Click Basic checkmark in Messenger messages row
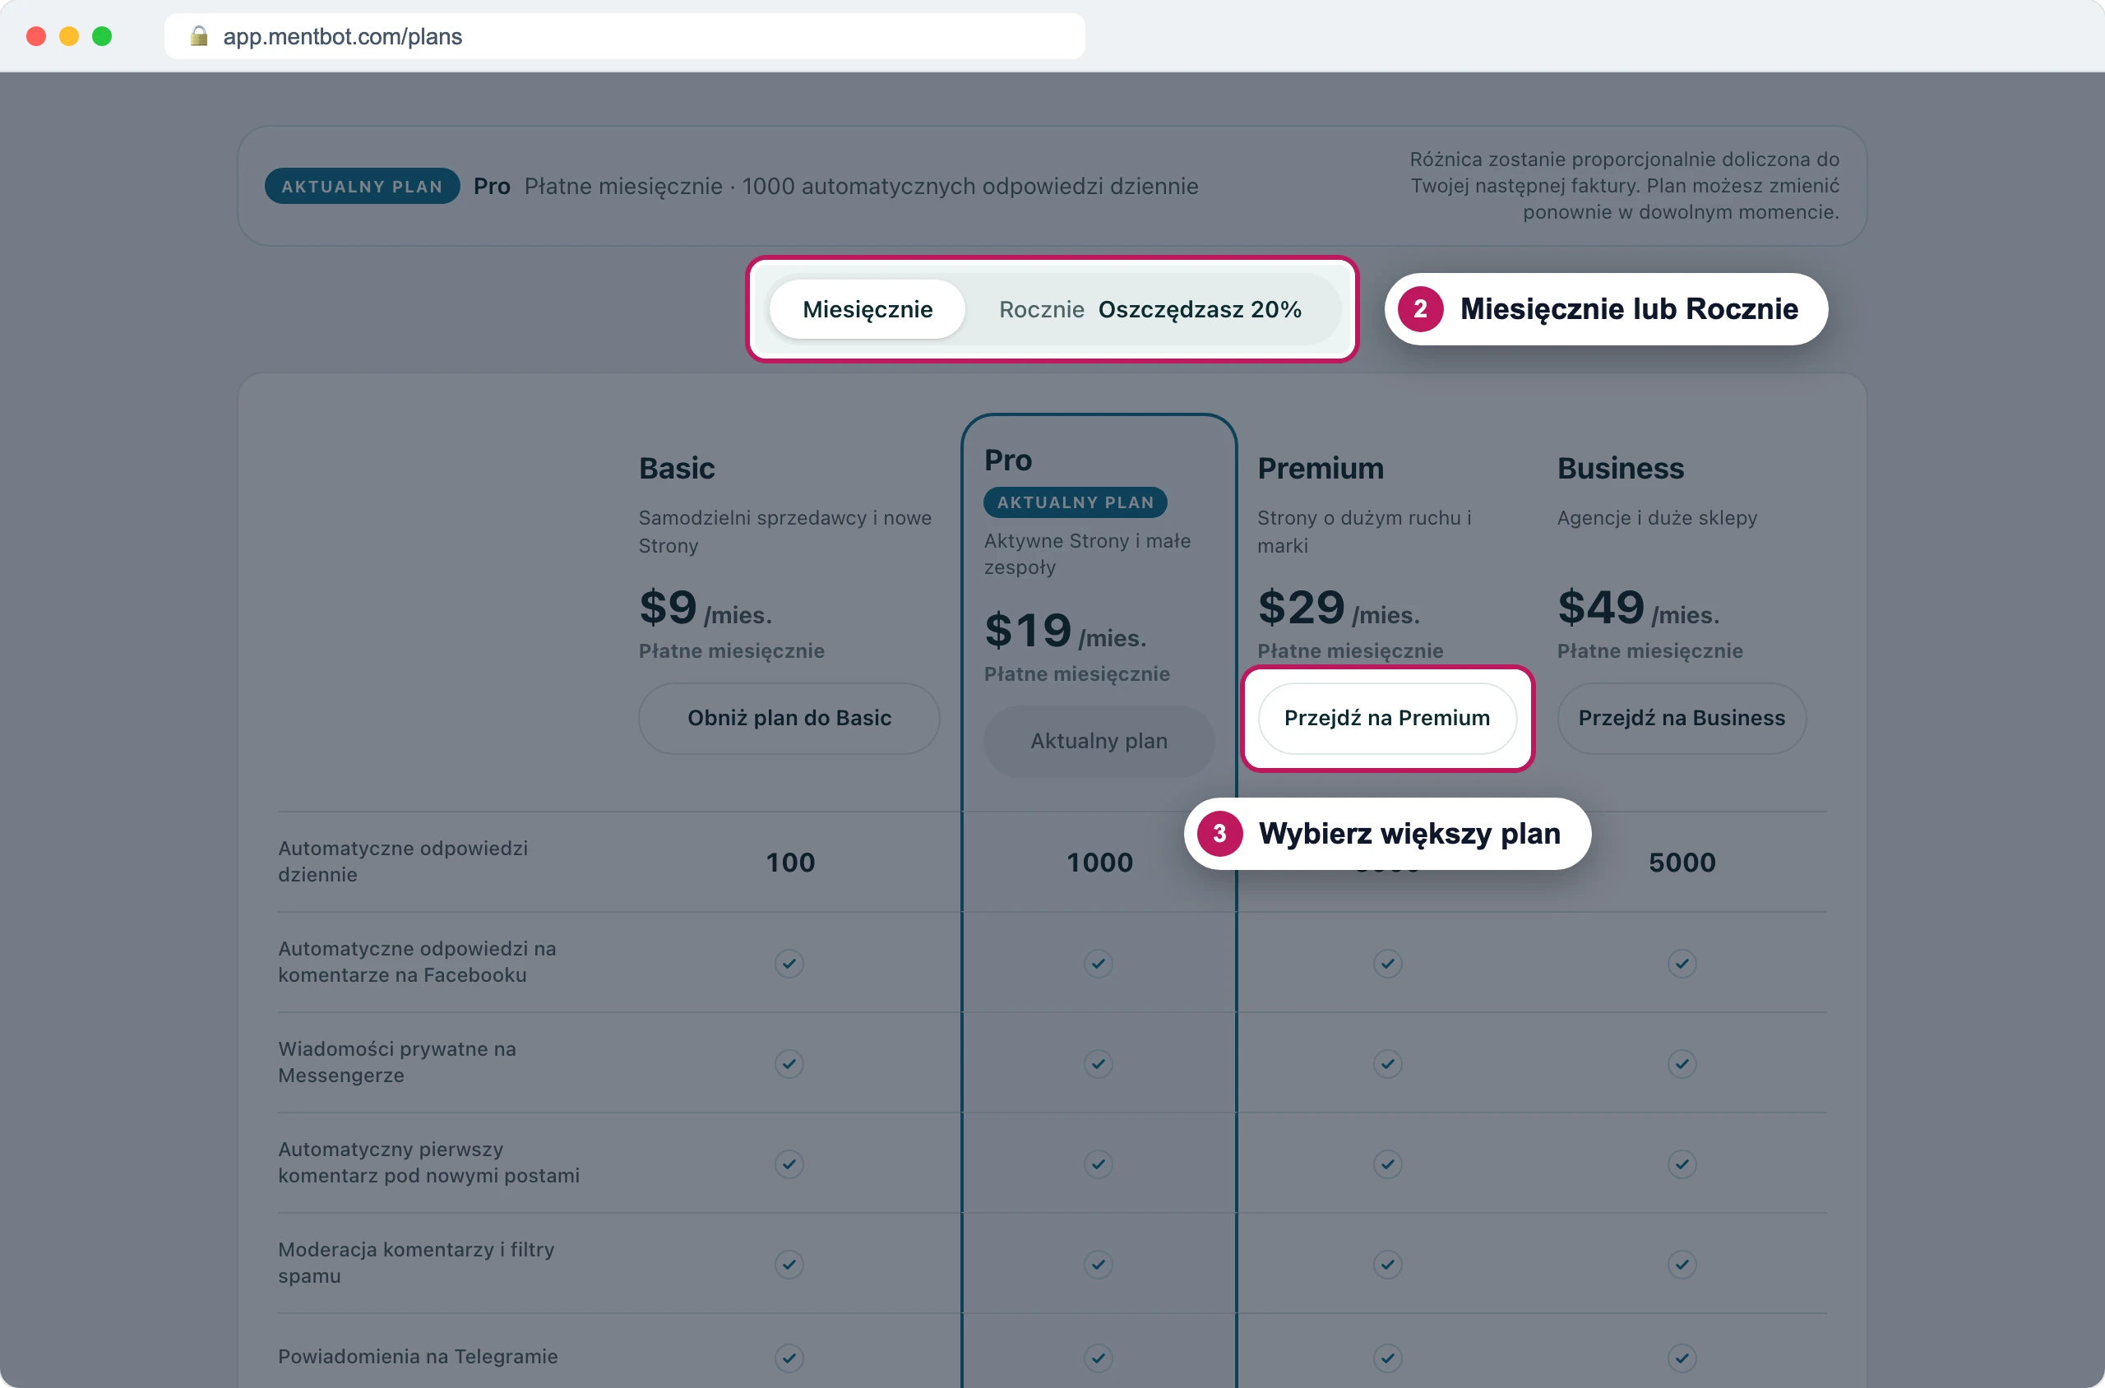2105x1388 pixels. click(x=789, y=1063)
